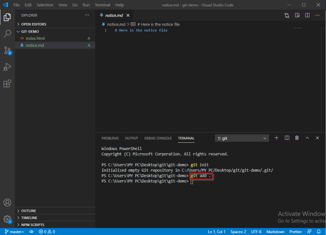Select the notice.md editor tab
Image resolution: width=326 pixels, height=235 pixels.
pos(114,16)
